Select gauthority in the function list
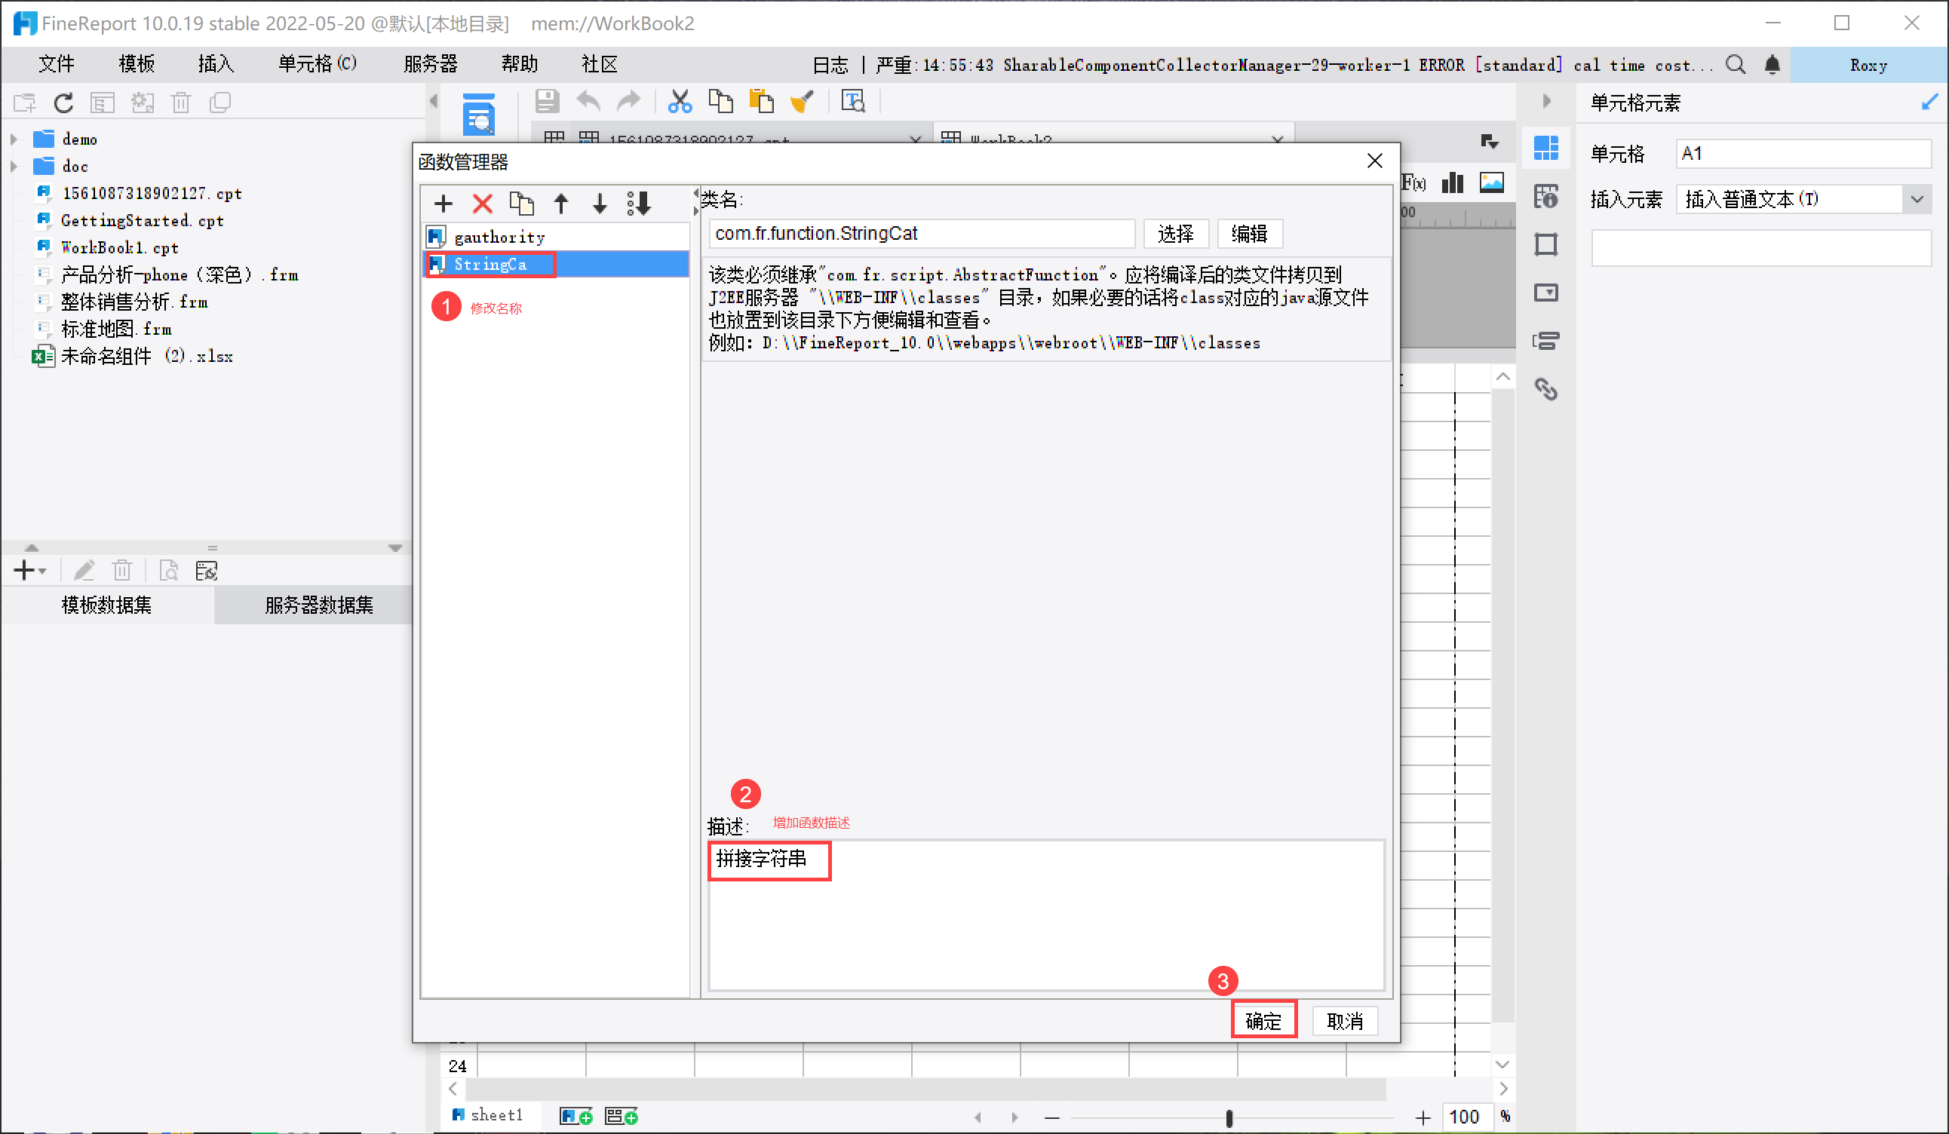1949x1134 pixels. coord(499,238)
